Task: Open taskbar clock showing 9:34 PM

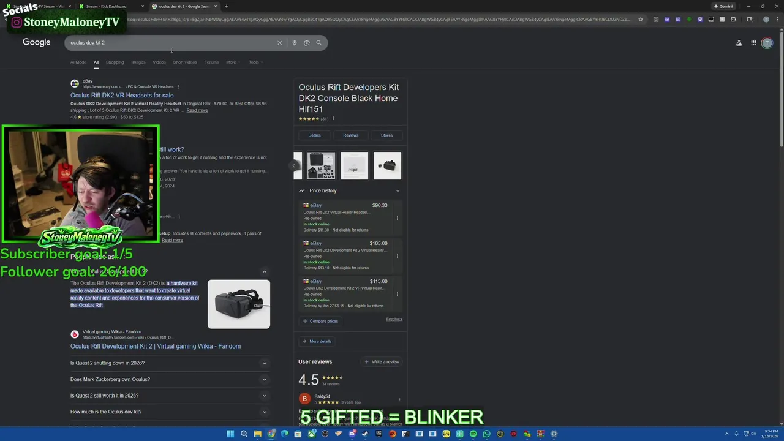Action: pos(771,434)
